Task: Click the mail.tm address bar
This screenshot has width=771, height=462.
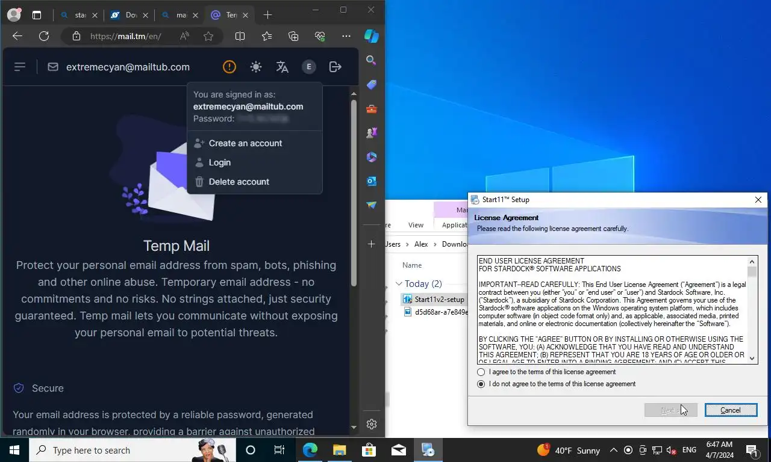Action: click(125, 36)
